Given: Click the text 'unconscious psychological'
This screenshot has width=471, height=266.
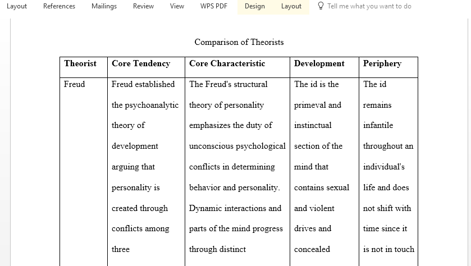Looking at the screenshot, I should [237, 146].
